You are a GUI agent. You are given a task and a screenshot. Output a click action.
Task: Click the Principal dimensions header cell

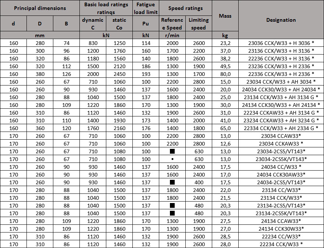pyautogui.click(x=40, y=8)
